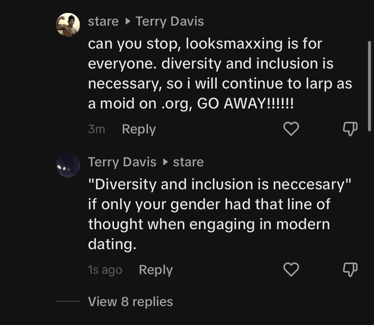This screenshot has width=374, height=325.
Task: Click the vertical scrollbar on the right edge
Action: 369,86
